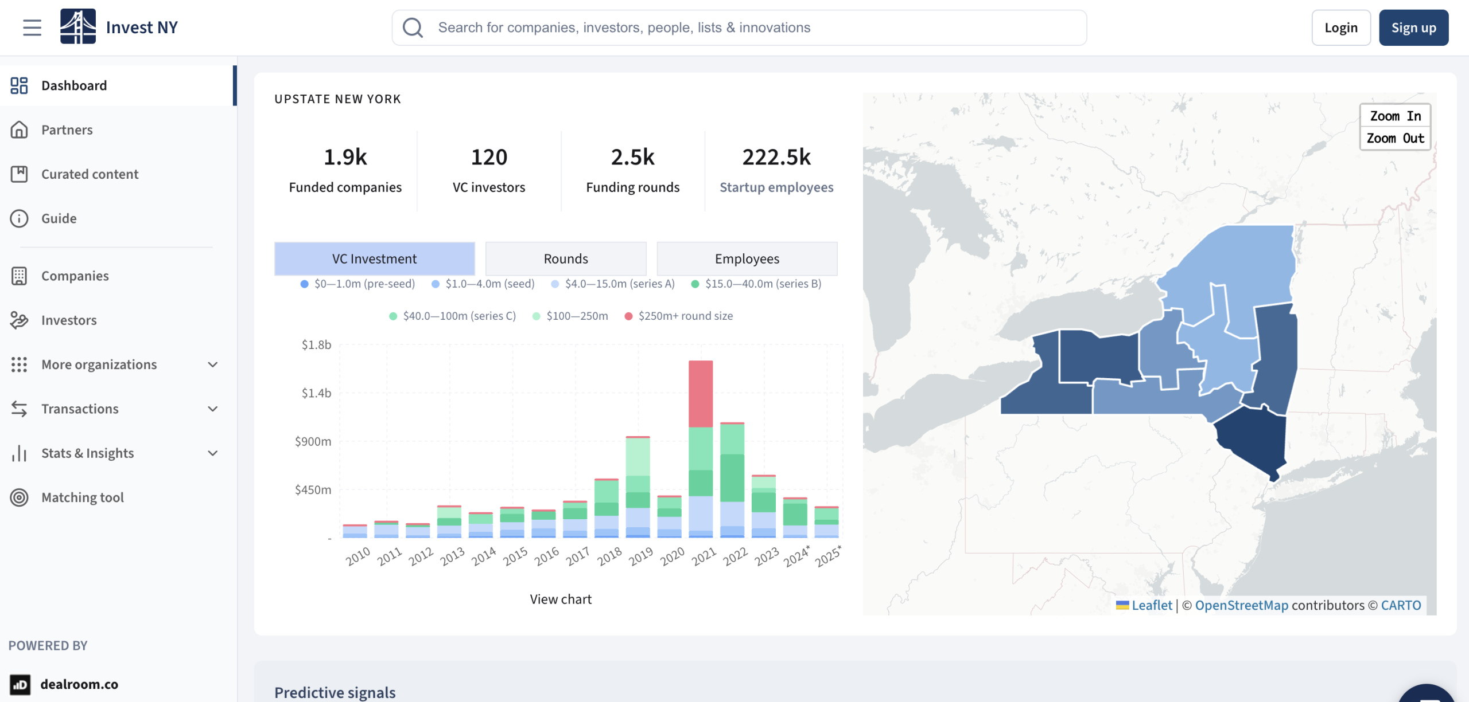Image resolution: width=1469 pixels, height=702 pixels.
Task: Click the 2021 red $250m+ bar segment
Action: tap(701, 394)
